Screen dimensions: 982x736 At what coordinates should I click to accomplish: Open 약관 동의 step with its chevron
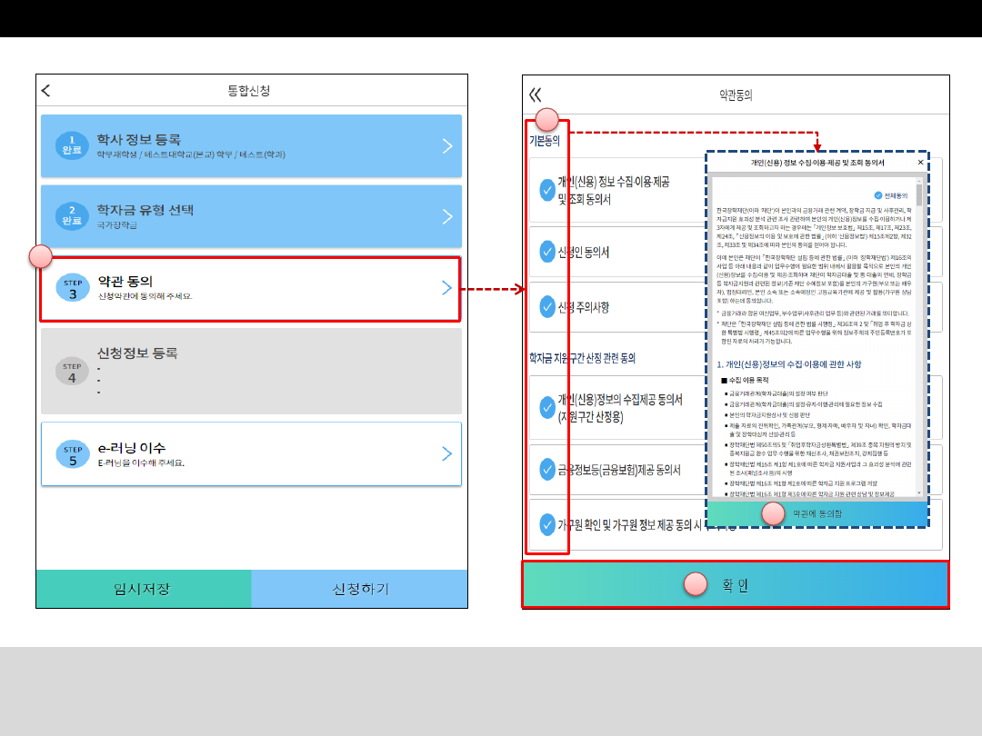(x=446, y=288)
